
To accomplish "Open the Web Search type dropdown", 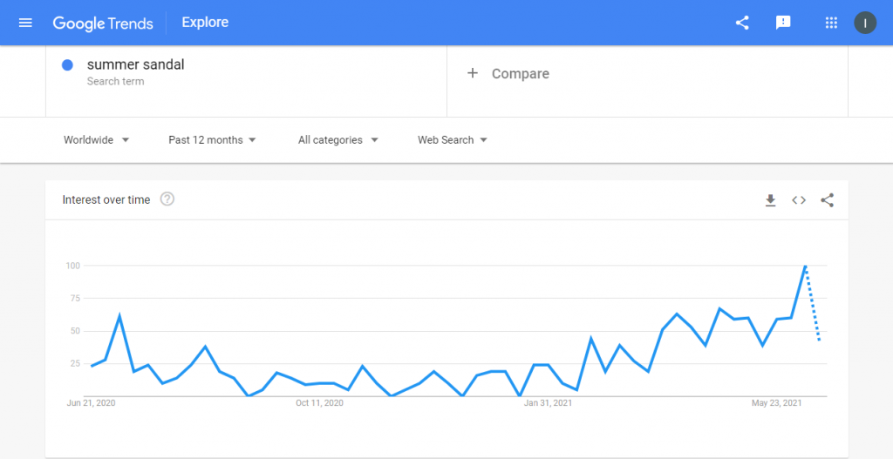I will click(453, 140).
